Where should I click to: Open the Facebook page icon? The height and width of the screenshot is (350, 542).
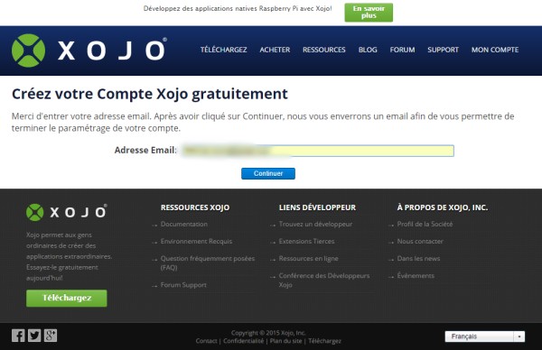[x=18, y=336]
